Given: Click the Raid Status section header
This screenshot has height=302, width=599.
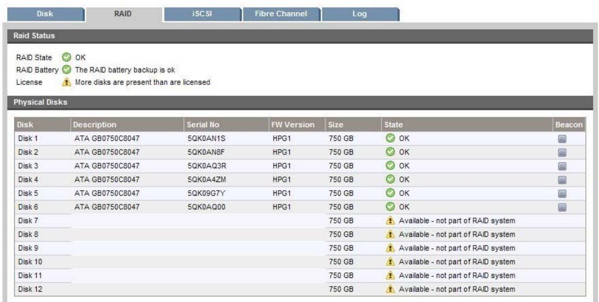Looking at the screenshot, I should coord(299,36).
